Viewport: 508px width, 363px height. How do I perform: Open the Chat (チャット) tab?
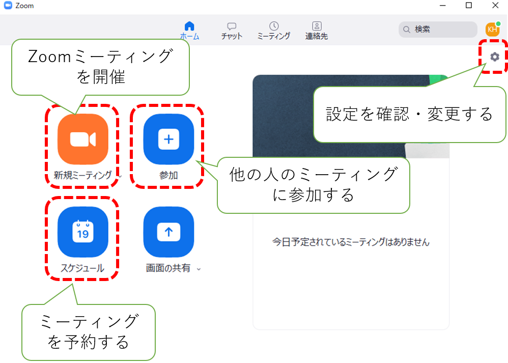(x=232, y=31)
